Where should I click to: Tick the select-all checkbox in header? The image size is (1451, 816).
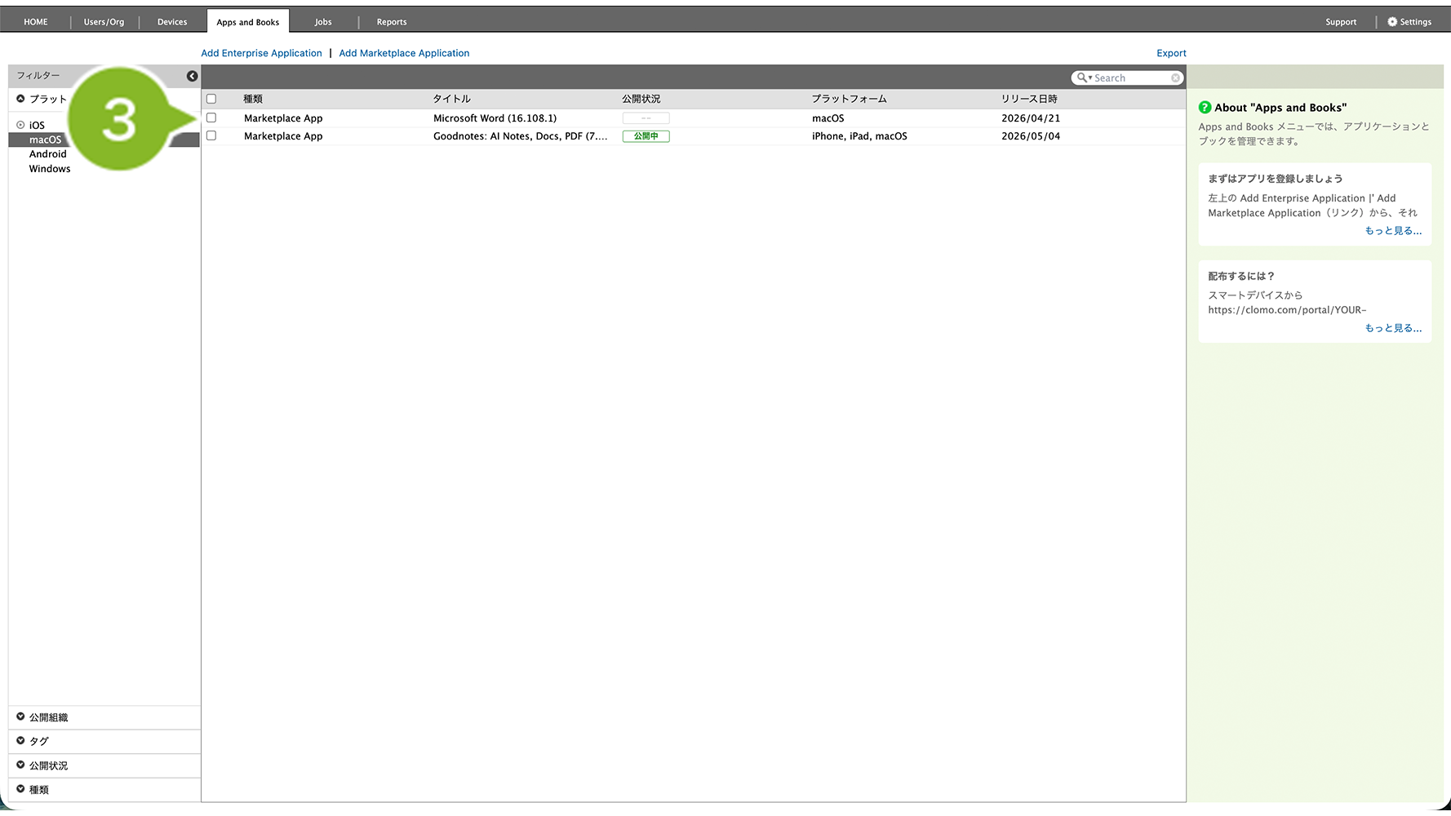(211, 99)
